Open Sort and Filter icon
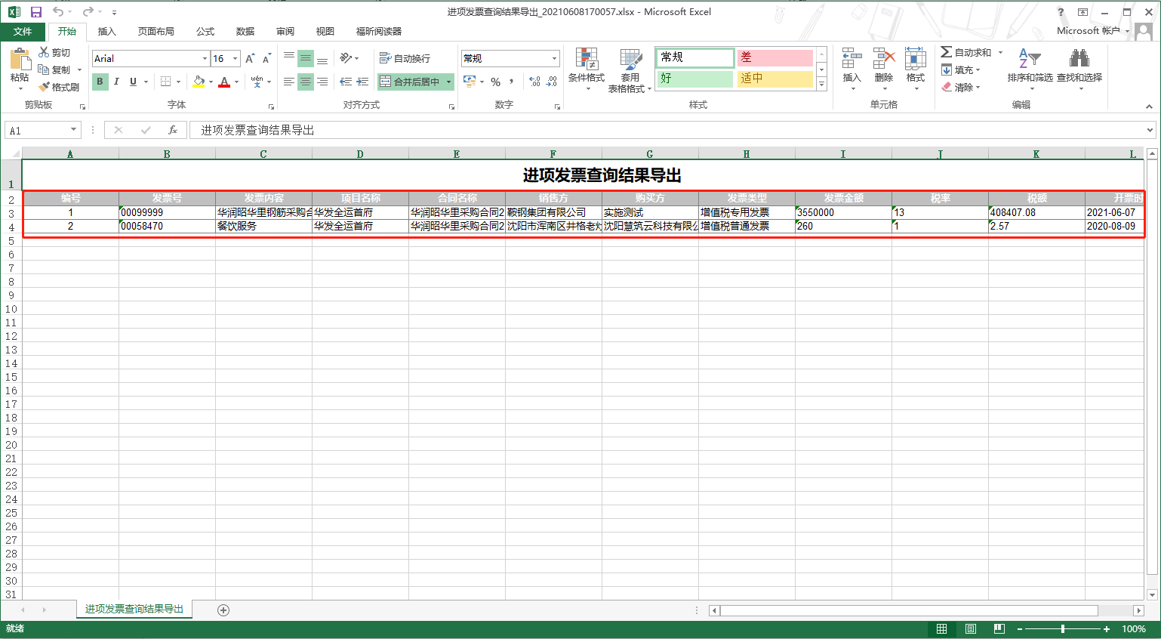 click(1030, 58)
